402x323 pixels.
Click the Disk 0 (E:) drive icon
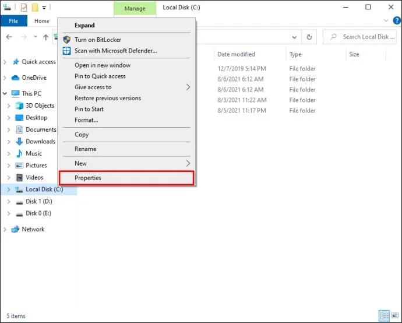click(x=19, y=215)
